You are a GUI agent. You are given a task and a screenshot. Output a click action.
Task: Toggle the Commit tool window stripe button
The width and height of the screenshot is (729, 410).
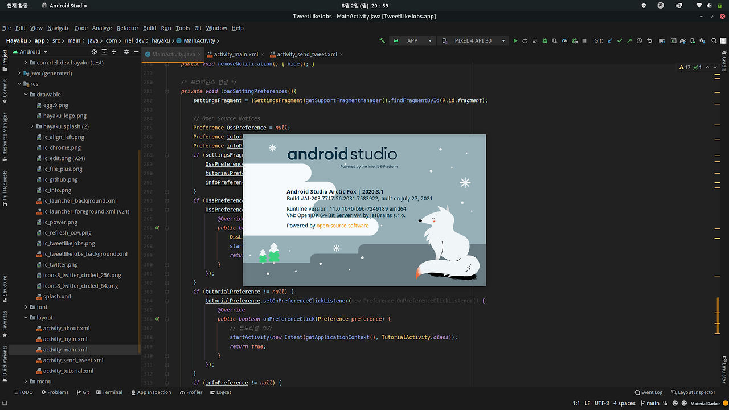[5, 91]
